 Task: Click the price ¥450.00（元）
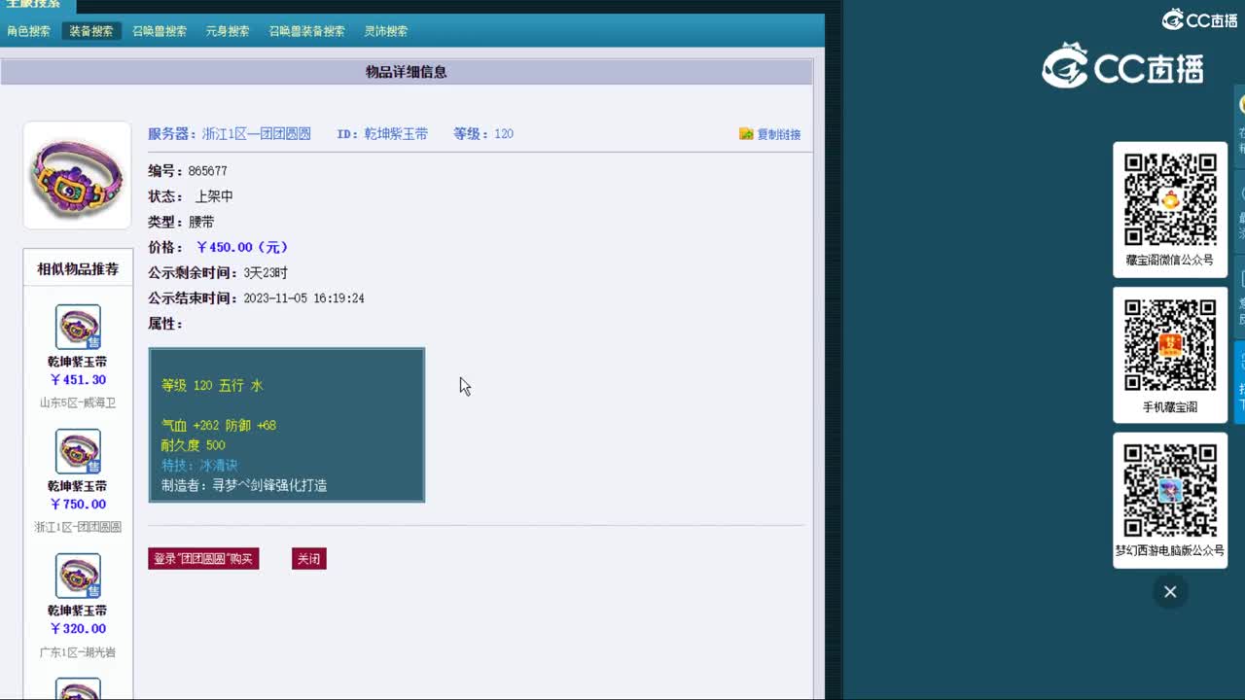[x=242, y=247]
